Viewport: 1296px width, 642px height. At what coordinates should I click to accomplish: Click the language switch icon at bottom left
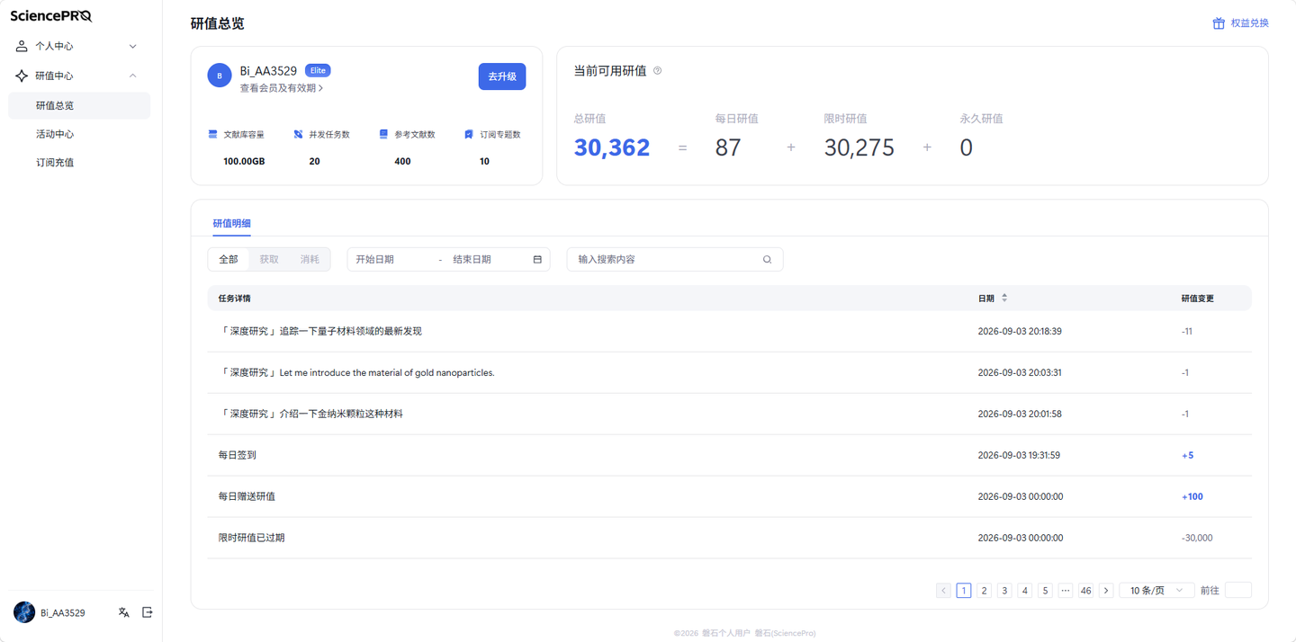click(x=124, y=612)
